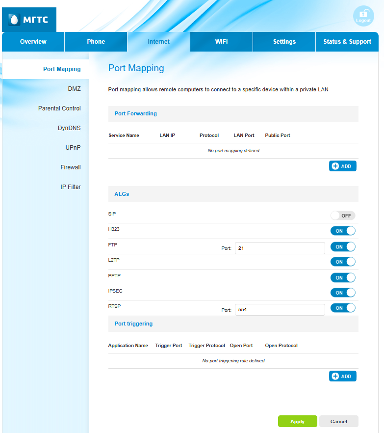Click the Cancel button
This screenshot has height=433, width=384.
(338, 421)
